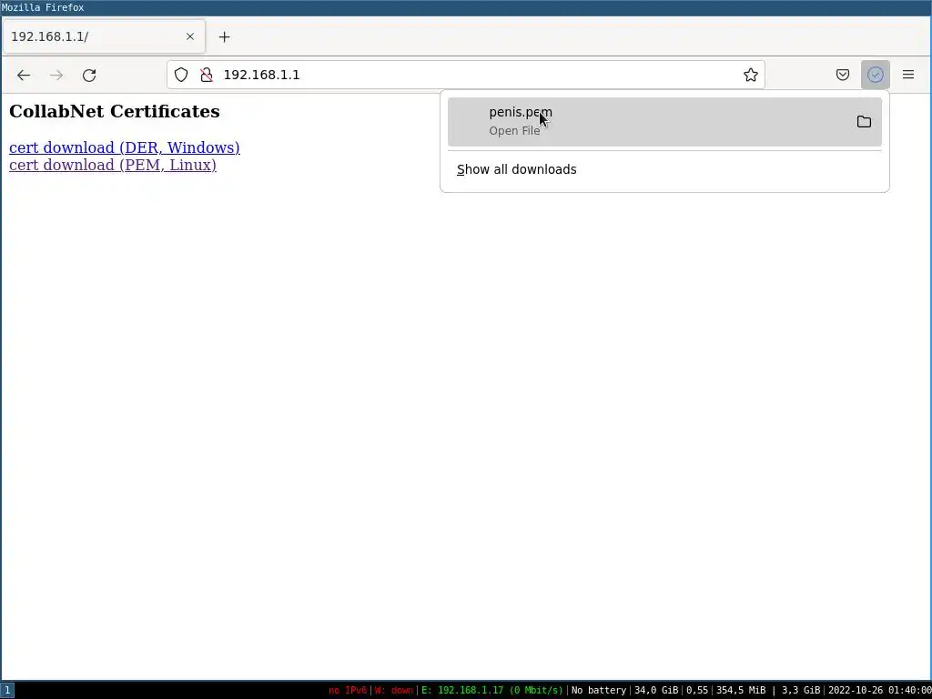The width and height of the screenshot is (932, 699).
Task: Download the DER Windows certificate
Action: pos(125,147)
